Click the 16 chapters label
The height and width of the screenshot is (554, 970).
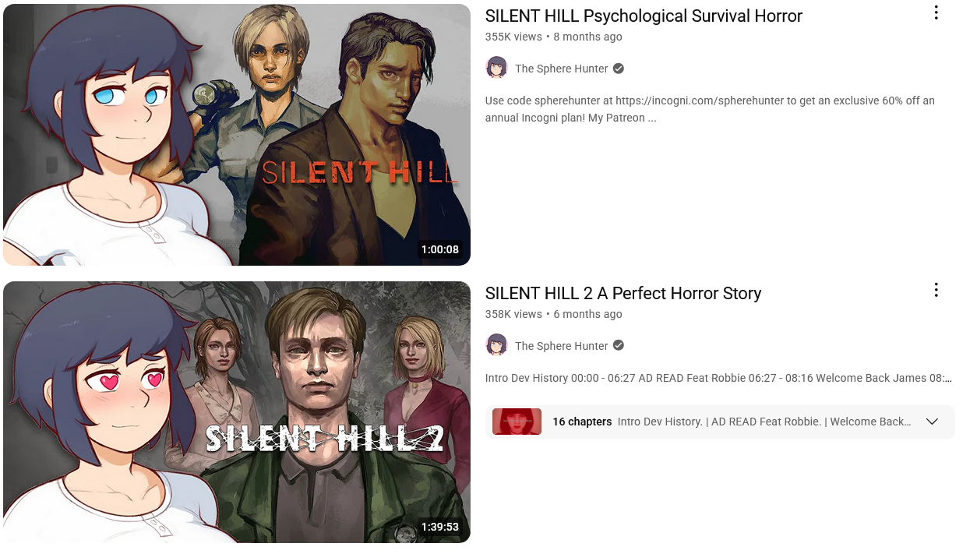[x=582, y=422]
